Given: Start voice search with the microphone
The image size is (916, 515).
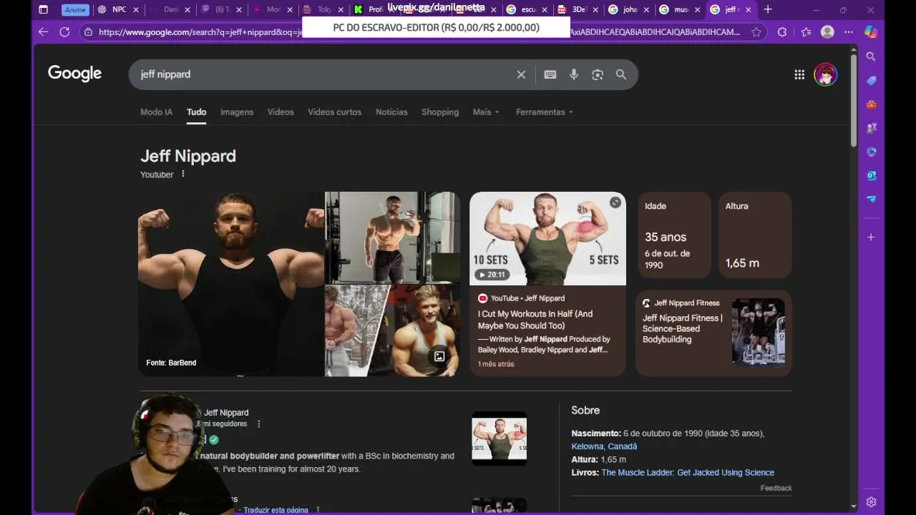Looking at the screenshot, I should [x=574, y=74].
